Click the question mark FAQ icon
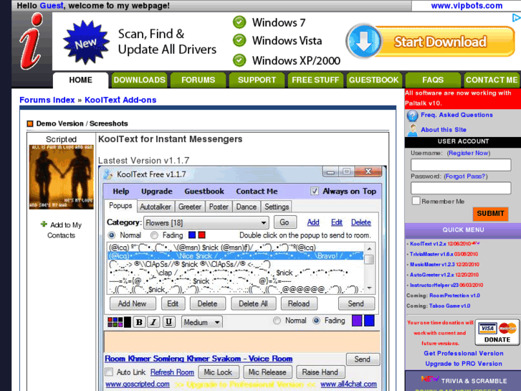Viewport: 521px width, 391px height. 412,116
